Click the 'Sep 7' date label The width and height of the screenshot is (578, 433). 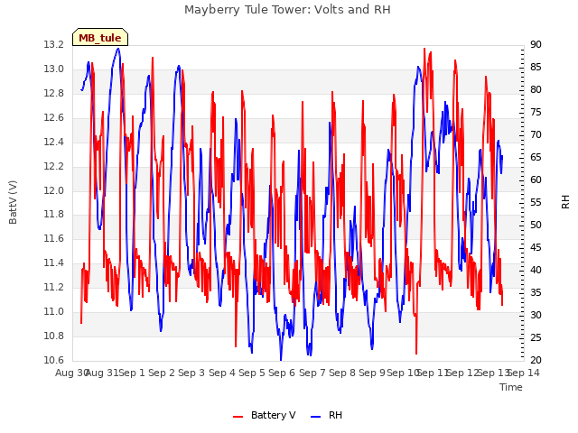(312, 373)
